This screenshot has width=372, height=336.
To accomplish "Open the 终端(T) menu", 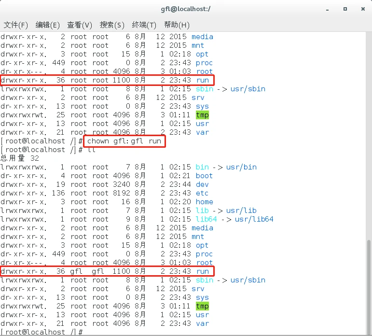I will pyautogui.click(x=144, y=25).
